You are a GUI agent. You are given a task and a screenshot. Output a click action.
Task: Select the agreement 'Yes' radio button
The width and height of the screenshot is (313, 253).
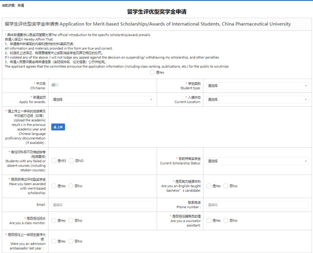[x=152, y=72]
